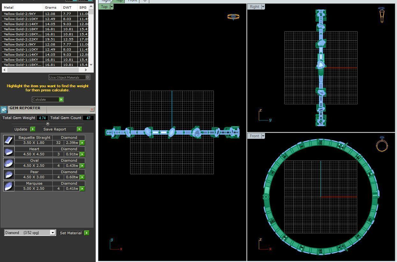Click the 19.51 grams cell
This screenshot has height=262, width=397.
tap(52, 39)
